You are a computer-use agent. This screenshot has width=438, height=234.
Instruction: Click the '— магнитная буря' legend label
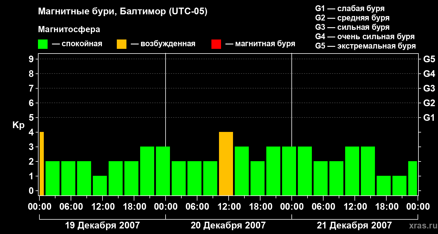[x=260, y=44]
